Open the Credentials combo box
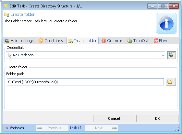Screen dimensions: 182x134 pyautogui.click(x=85, y=55)
